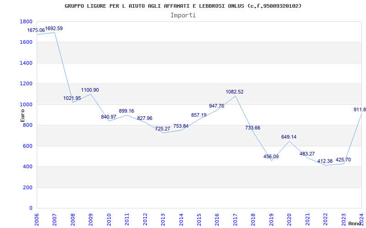Click the 2006 year axis label

click(37, 220)
